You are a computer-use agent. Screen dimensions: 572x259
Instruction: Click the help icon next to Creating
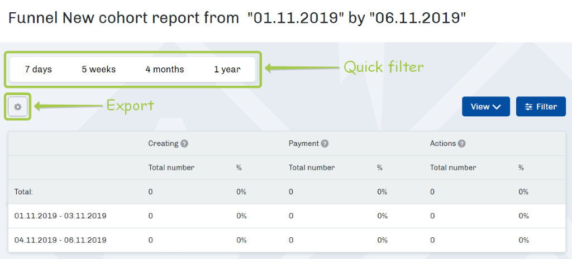coord(184,144)
